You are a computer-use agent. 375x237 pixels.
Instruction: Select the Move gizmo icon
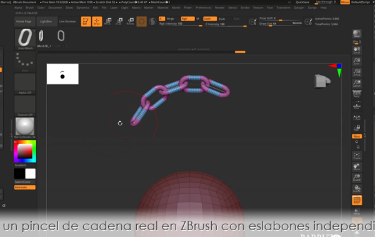pos(108,21)
